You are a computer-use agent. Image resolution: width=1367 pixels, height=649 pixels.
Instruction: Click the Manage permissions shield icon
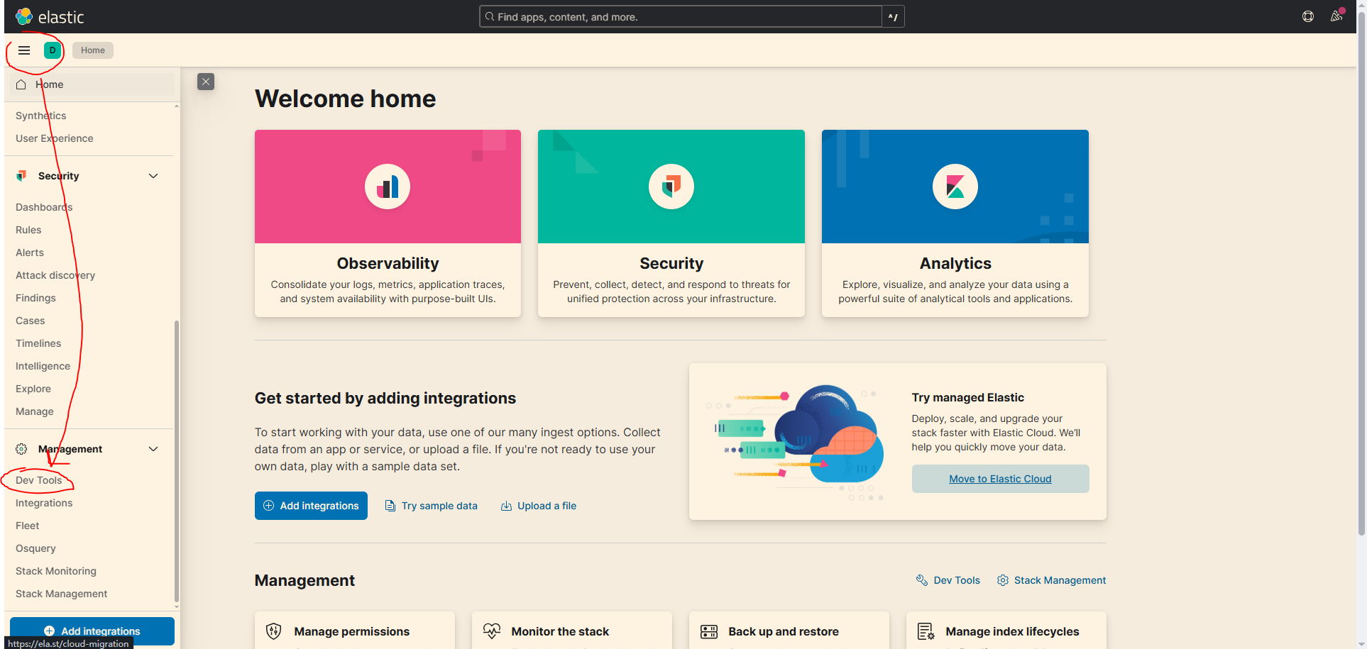click(x=274, y=631)
